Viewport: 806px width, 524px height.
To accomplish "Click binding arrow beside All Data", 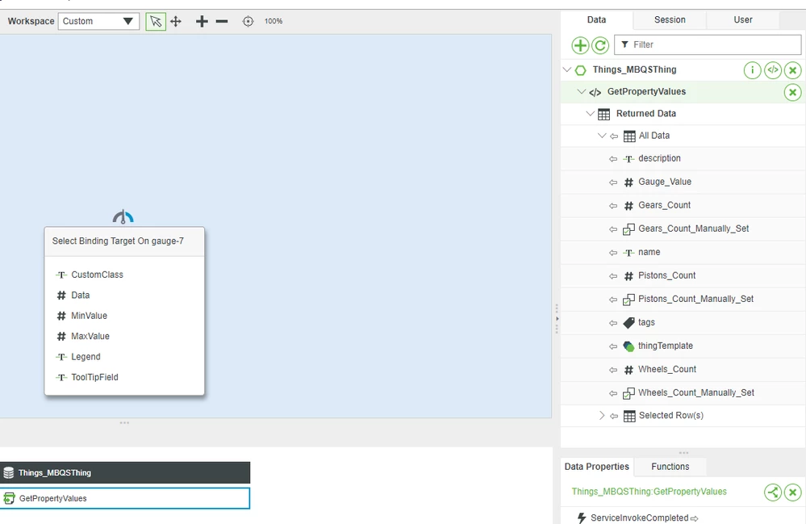I will pos(614,136).
